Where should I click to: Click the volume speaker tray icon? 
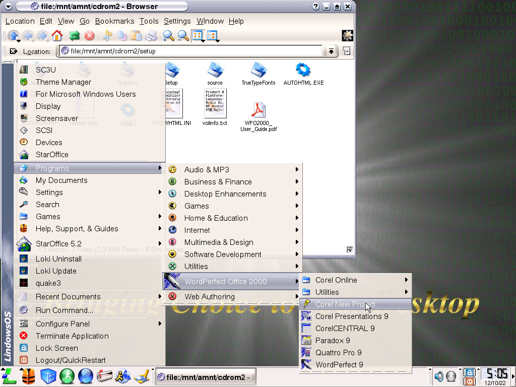439,376
